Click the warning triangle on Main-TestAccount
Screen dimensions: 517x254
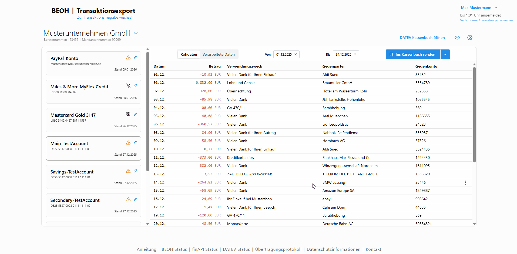[128, 142]
